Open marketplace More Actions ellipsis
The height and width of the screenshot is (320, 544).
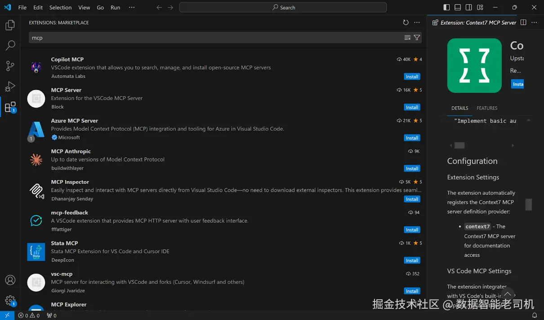(417, 23)
